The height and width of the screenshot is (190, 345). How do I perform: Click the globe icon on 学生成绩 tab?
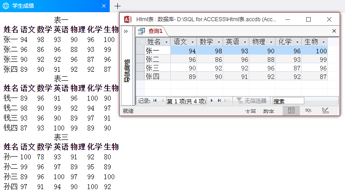pyautogui.click(x=6, y=6)
